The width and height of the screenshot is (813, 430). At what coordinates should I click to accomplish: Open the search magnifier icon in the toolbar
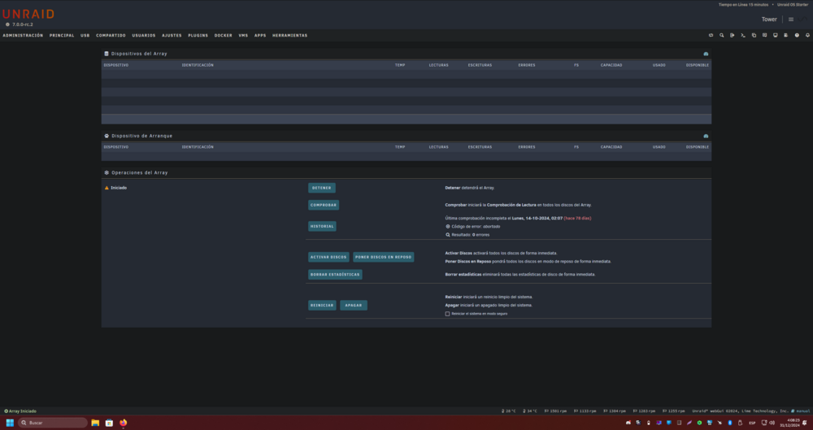pyautogui.click(x=721, y=35)
